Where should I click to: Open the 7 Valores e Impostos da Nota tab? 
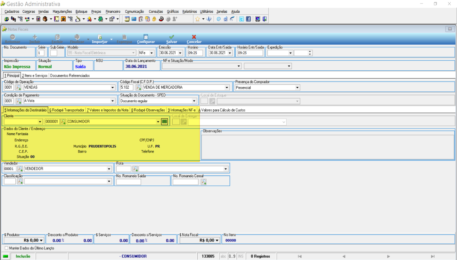tap(108, 110)
